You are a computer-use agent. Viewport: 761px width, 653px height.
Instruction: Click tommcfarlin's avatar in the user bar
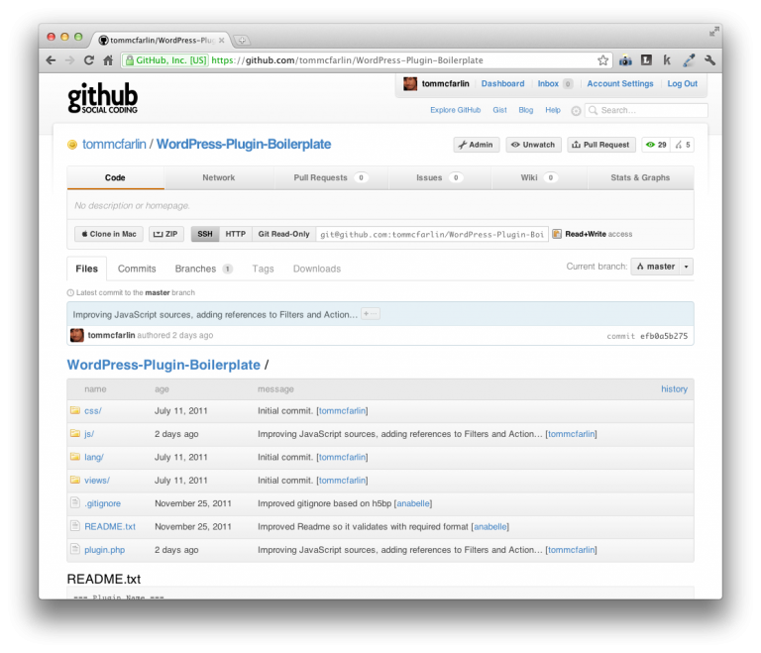click(410, 83)
